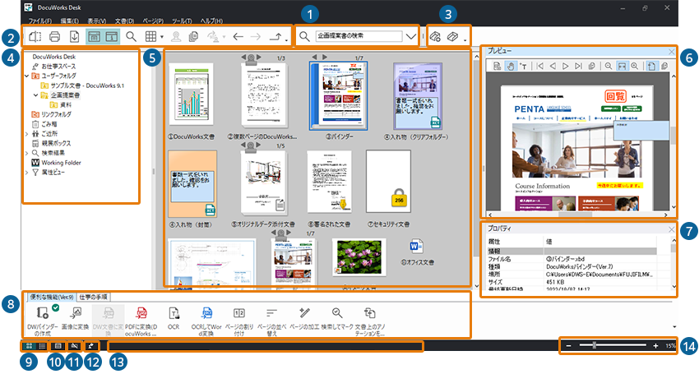Select the hand tool in preview toolbar
Image resolution: width=699 pixels, height=374 pixels.
coord(510,67)
